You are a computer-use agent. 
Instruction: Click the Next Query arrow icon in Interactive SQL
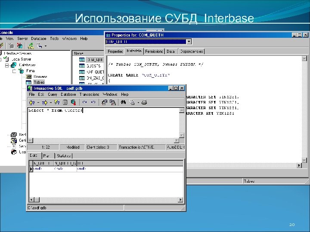pos(45,102)
